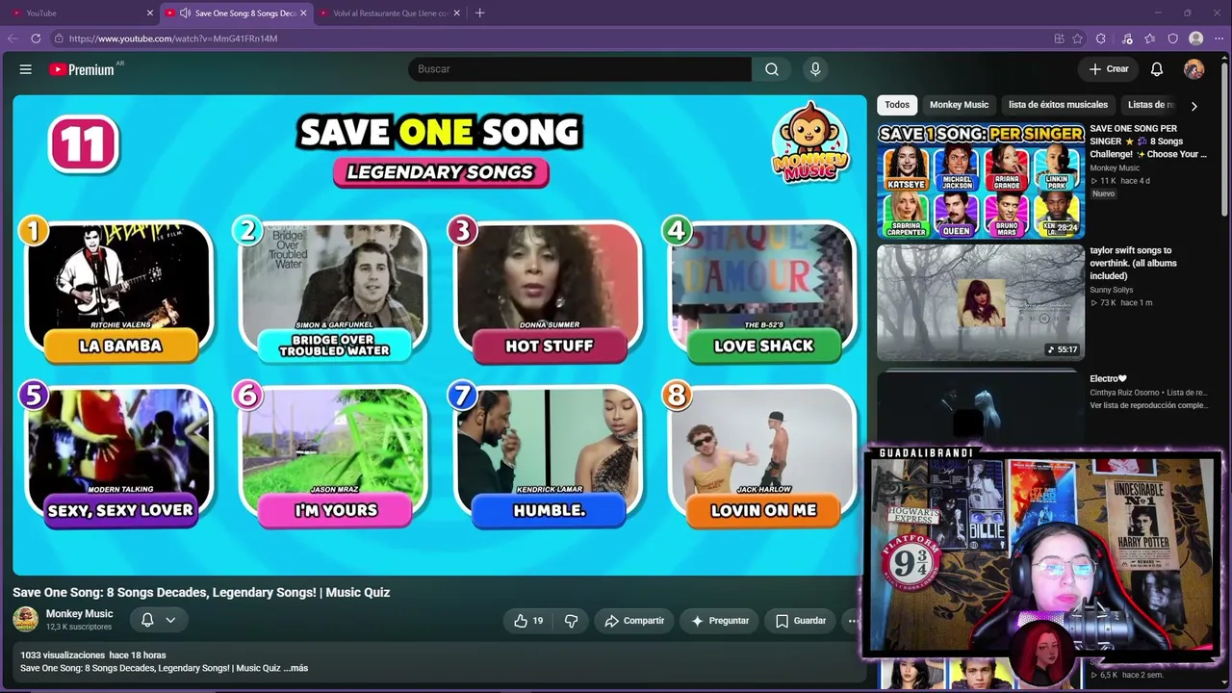
Task: Click the Love Shack song card
Action: coord(763,294)
